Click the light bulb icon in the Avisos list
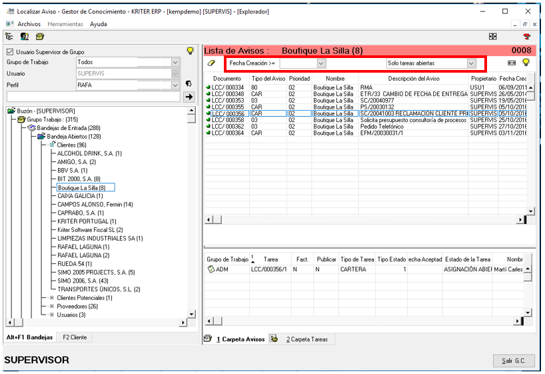The height and width of the screenshot is (374, 545). [526, 63]
